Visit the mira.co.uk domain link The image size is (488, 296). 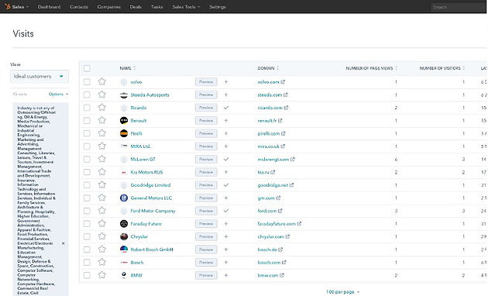click(268, 146)
